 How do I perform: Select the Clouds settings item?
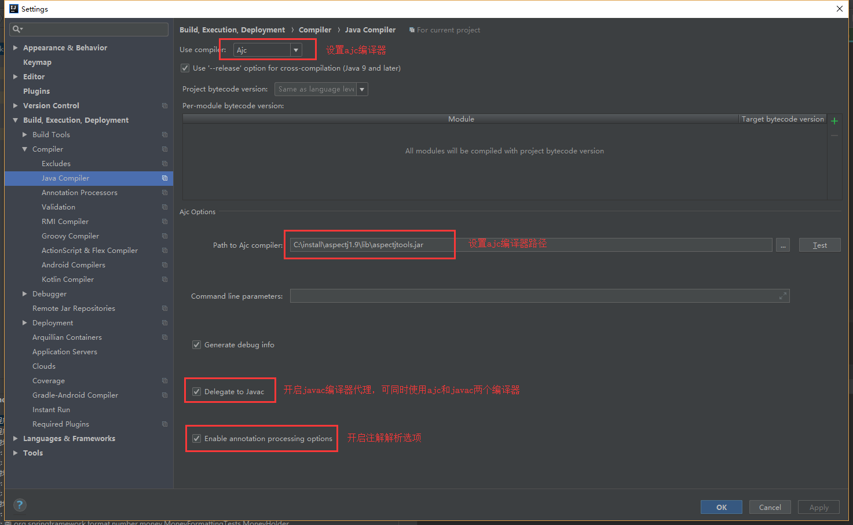pos(44,366)
